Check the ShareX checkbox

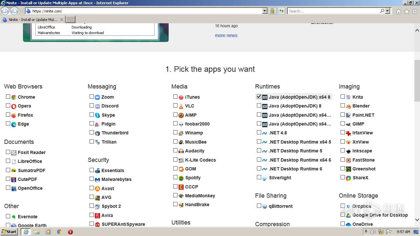click(343, 177)
